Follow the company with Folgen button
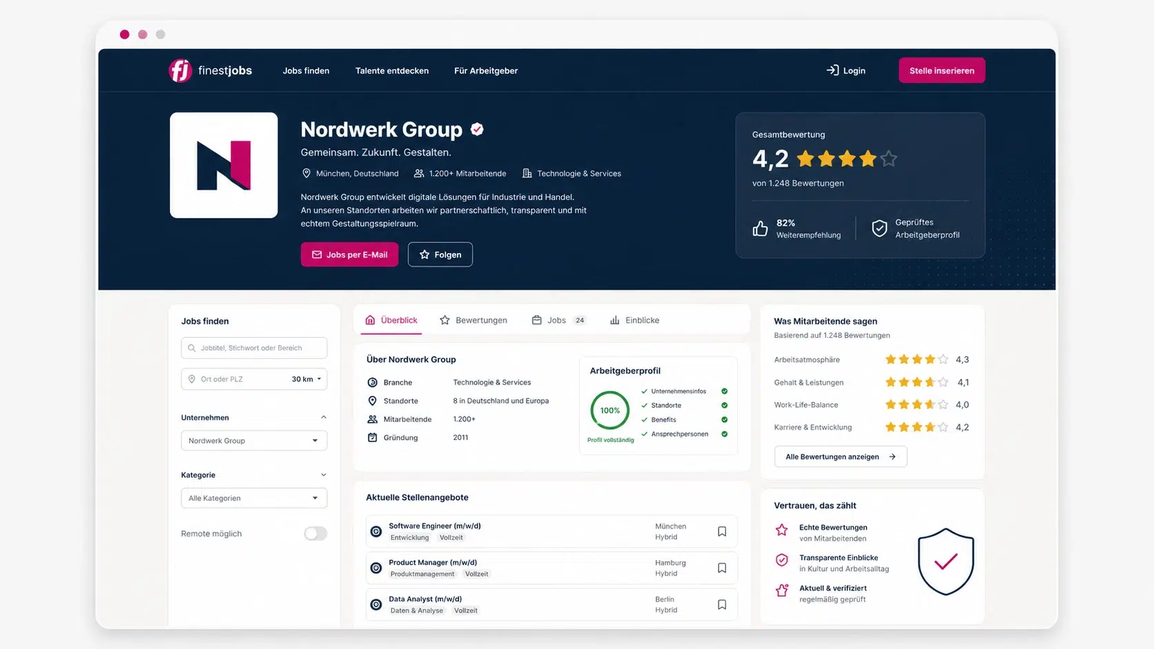 (x=440, y=254)
